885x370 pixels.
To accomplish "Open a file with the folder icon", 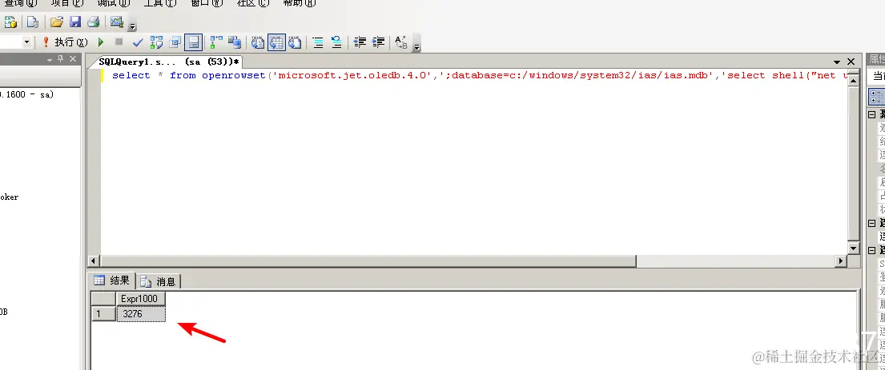I will click(x=56, y=22).
